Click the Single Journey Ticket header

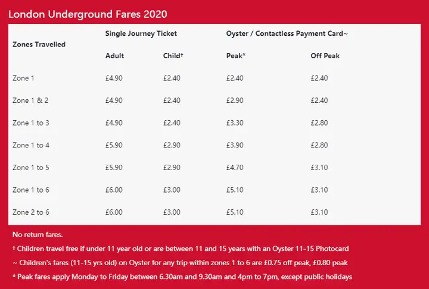click(141, 34)
